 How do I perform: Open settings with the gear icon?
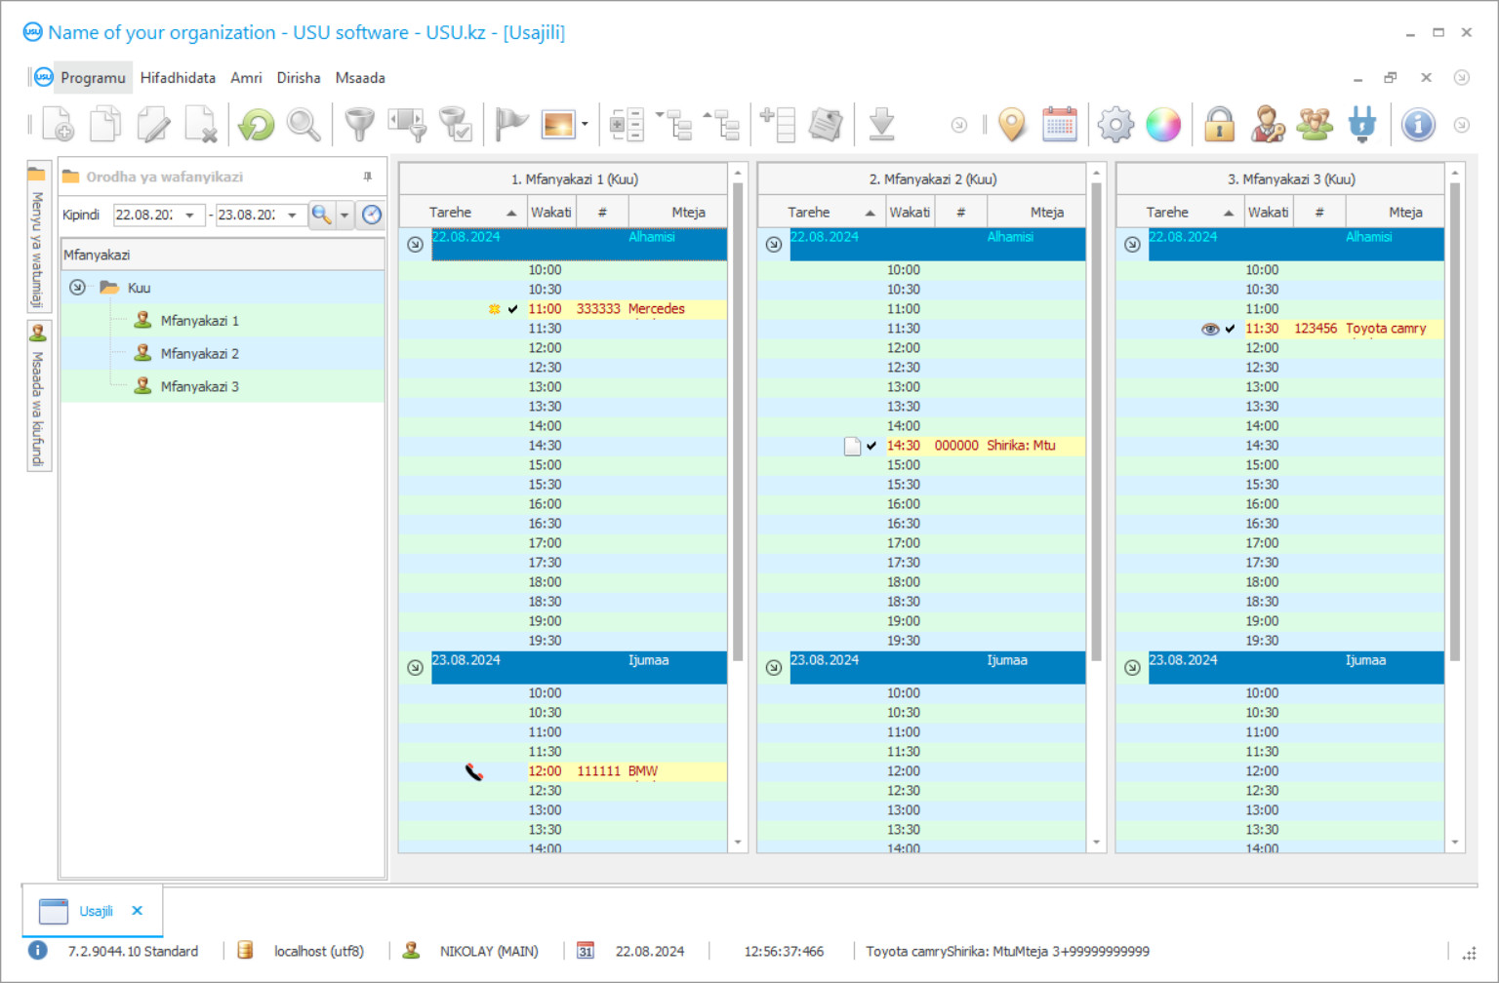pyautogui.click(x=1115, y=125)
